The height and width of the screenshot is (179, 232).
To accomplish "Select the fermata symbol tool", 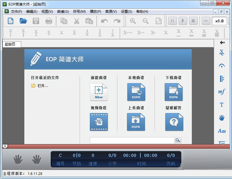I will click(221, 65).
